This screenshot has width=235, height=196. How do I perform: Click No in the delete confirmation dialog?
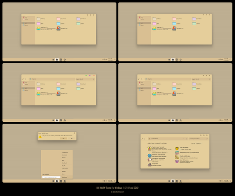72,138
